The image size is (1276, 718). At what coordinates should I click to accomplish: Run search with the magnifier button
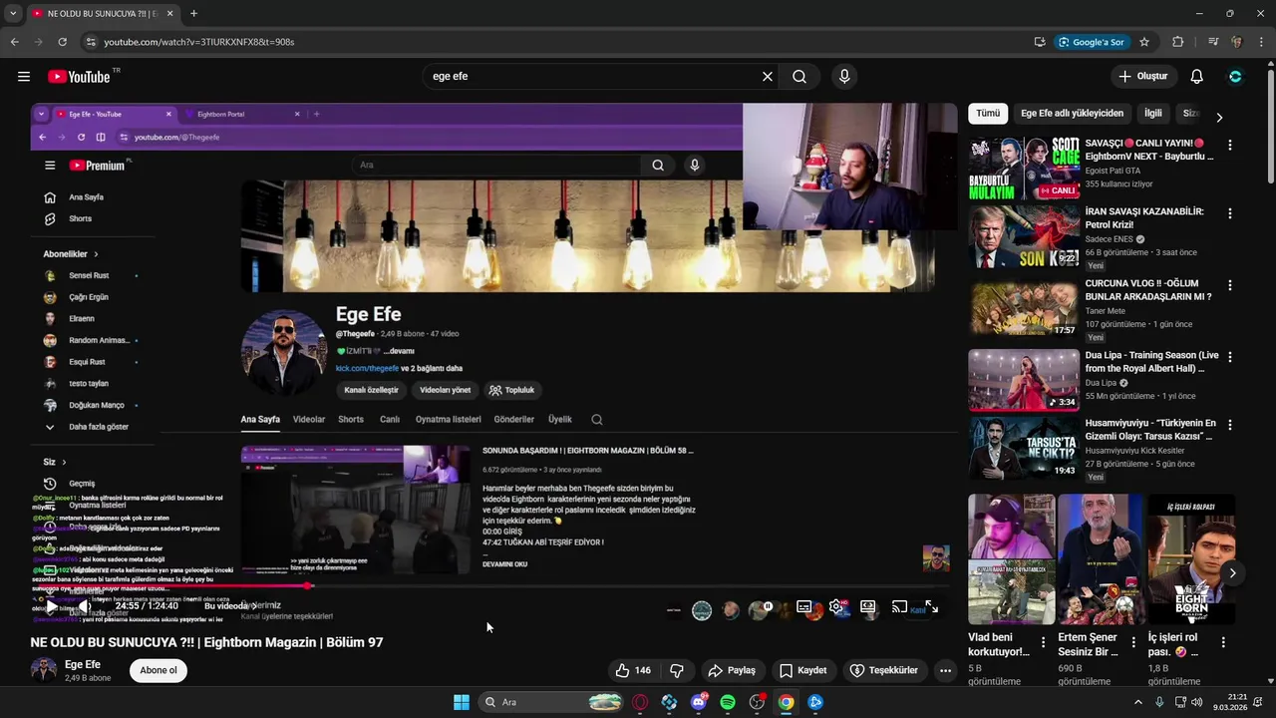coord(799,77)
